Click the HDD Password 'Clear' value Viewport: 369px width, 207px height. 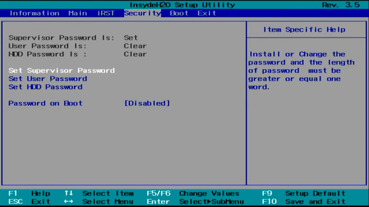tap(135, 54)
